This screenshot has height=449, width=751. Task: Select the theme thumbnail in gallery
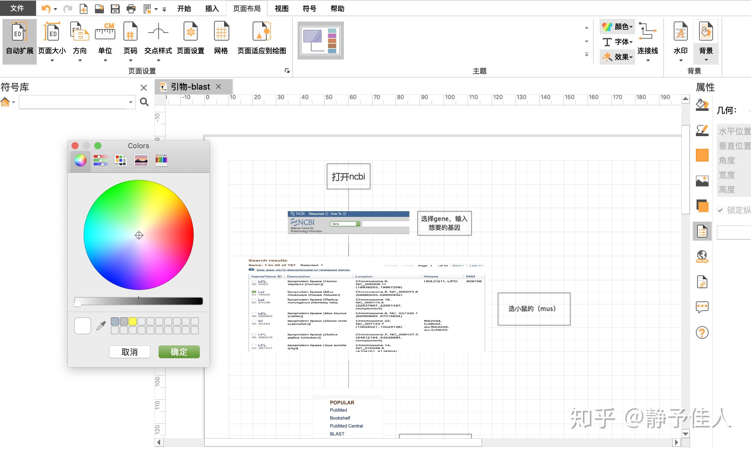click(321, 40)
